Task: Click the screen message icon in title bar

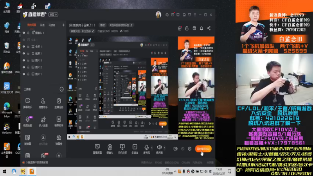Action: [x=178, y=15]
